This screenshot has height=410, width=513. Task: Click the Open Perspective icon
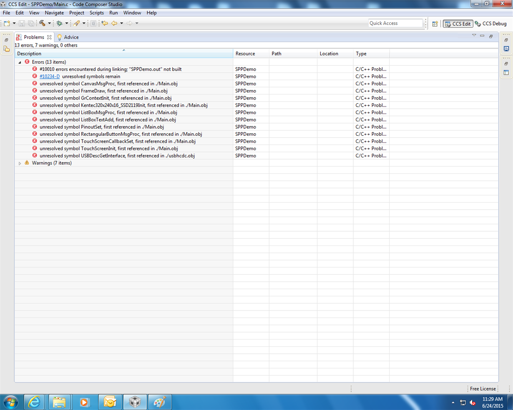coord(435,24)
